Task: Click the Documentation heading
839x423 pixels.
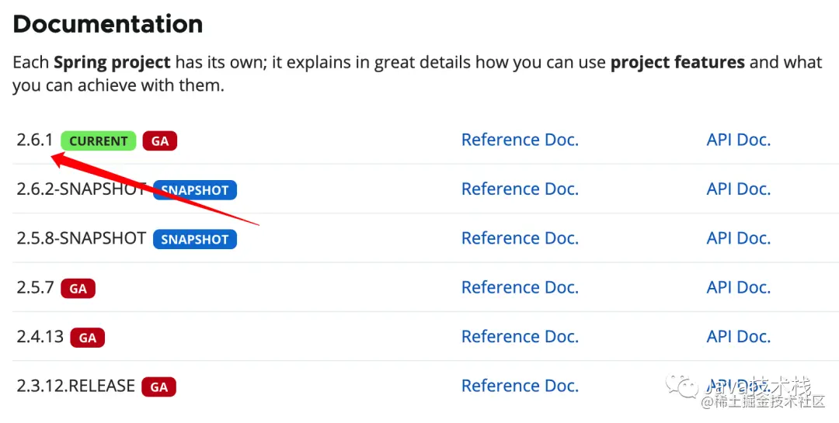Action: pyautogui.click(x=108, y=24)
